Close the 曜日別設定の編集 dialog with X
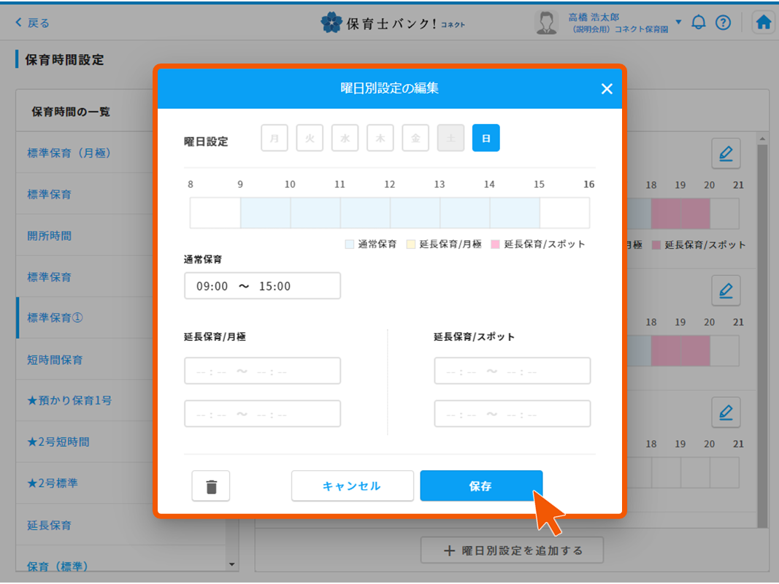The width and height of the screenshot is (779, 584). coord(606,89)
